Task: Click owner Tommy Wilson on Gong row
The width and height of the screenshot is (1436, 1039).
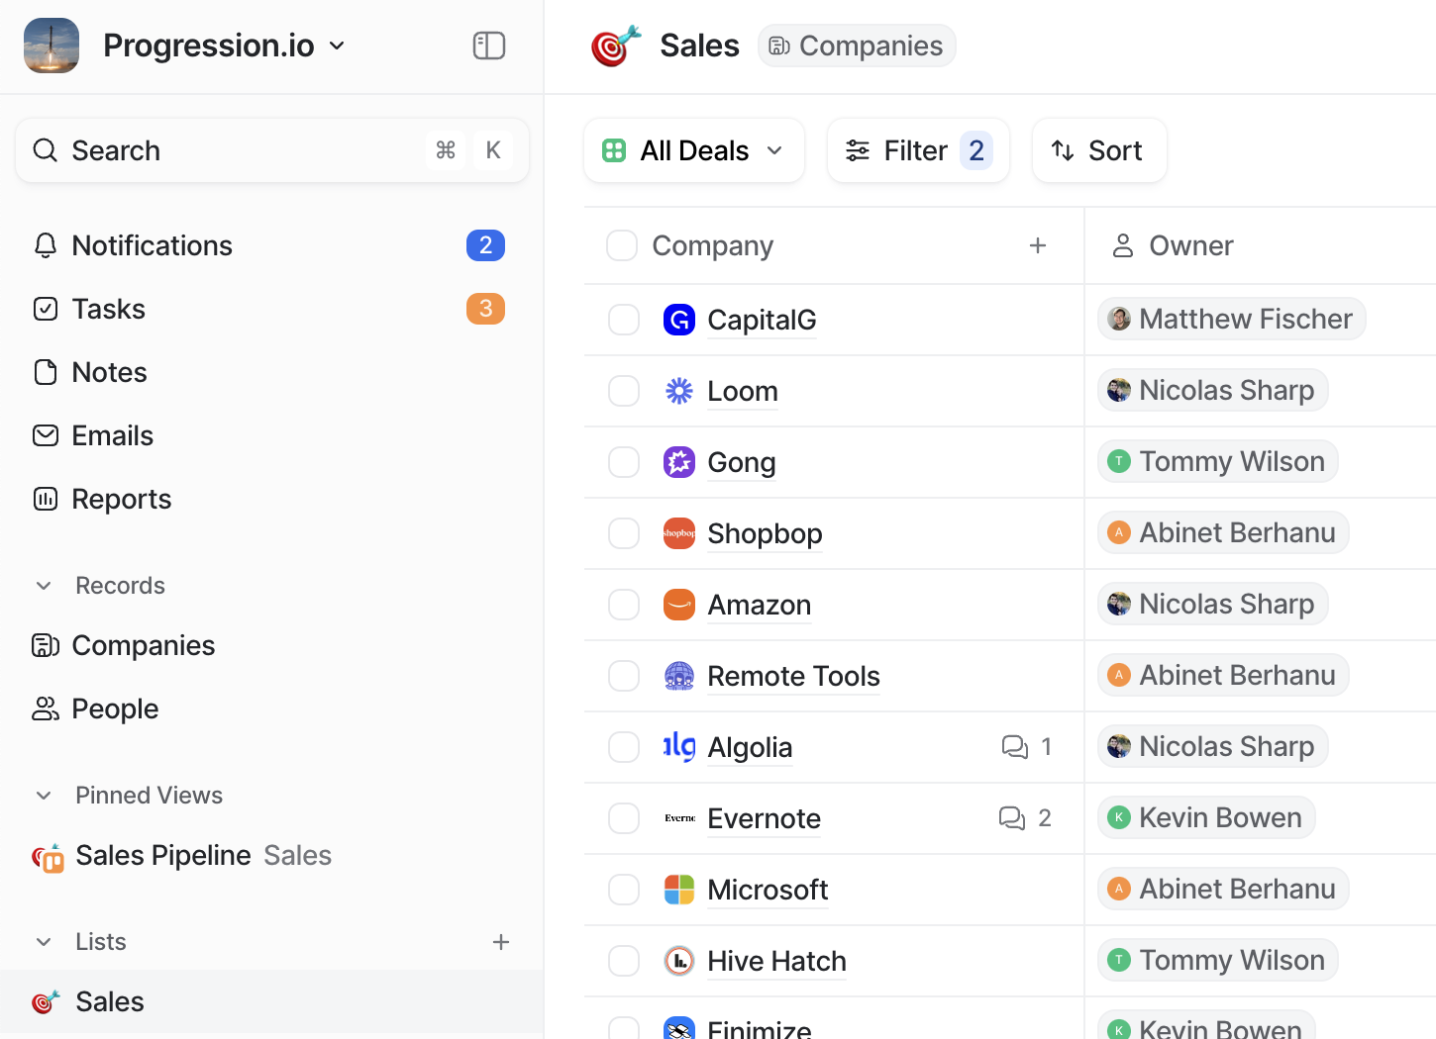Action: coord(1218,461)
